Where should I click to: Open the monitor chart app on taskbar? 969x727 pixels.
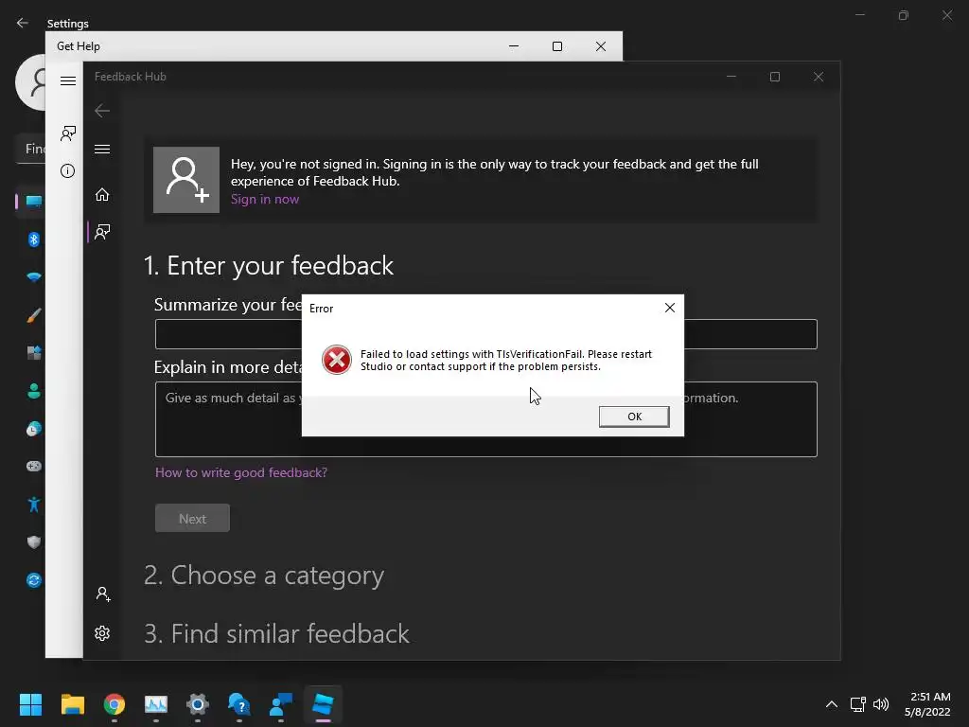156,704
